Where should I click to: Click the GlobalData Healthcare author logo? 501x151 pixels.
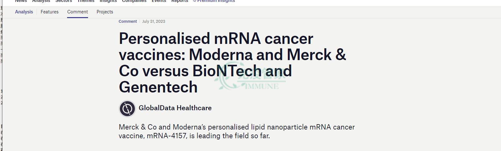127,109
